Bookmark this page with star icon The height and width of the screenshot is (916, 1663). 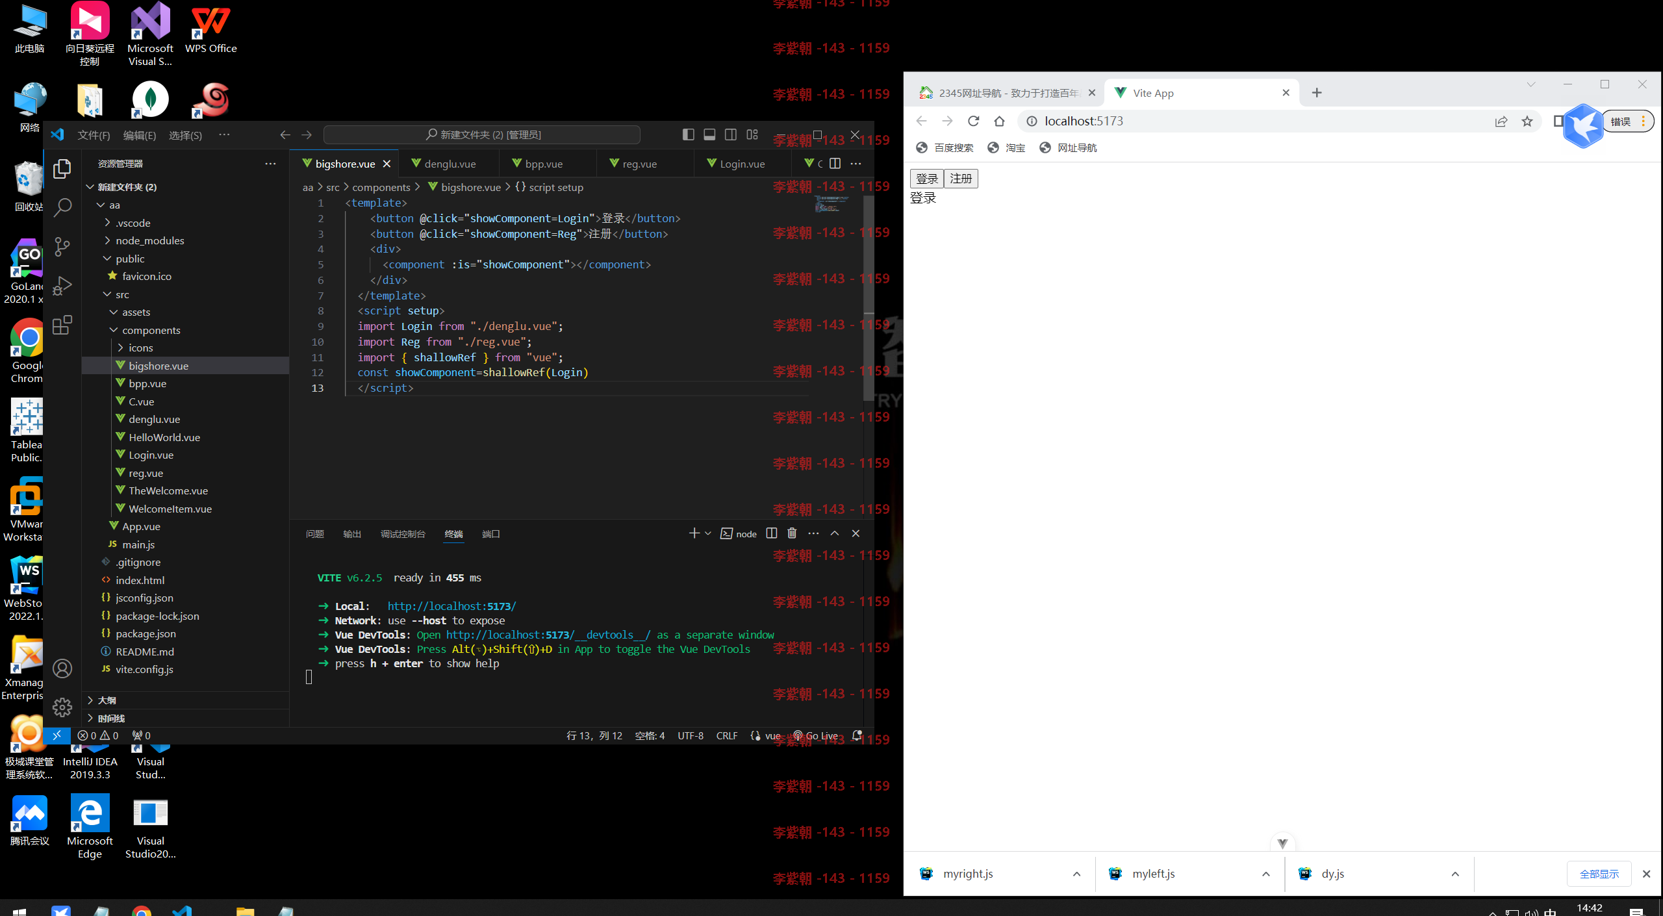[x=1527, y=121]
